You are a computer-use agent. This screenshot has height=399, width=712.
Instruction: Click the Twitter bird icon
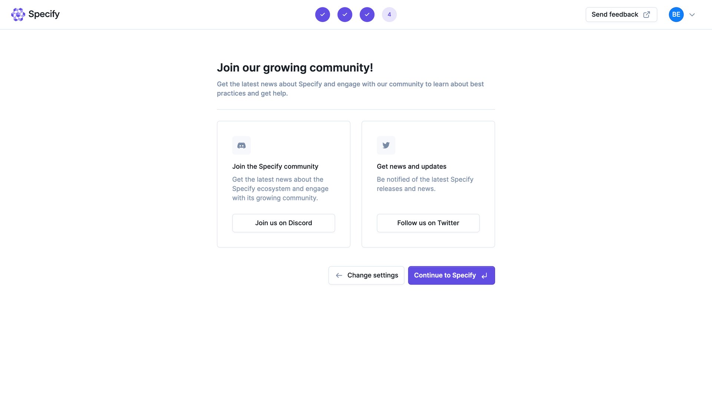tap(386, 145)
